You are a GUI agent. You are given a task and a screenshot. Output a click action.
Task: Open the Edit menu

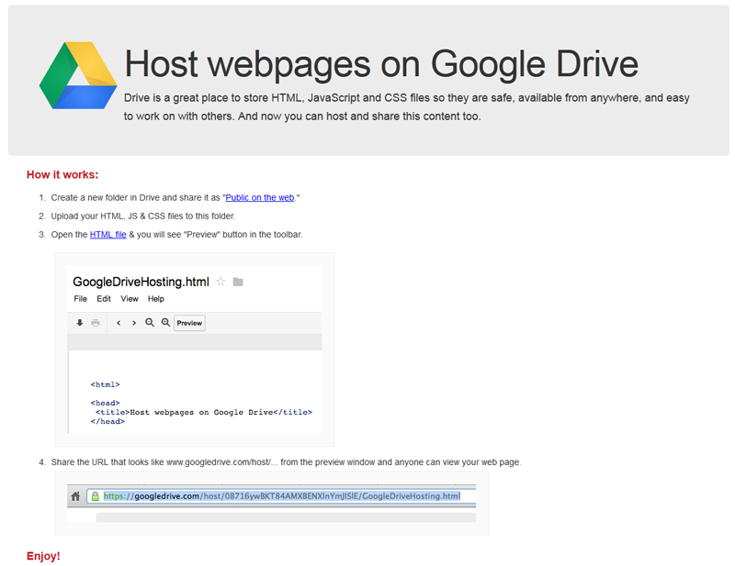104,299
